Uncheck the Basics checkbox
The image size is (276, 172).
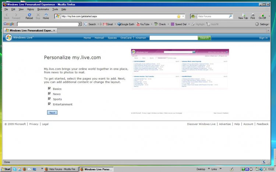[49, 88]
